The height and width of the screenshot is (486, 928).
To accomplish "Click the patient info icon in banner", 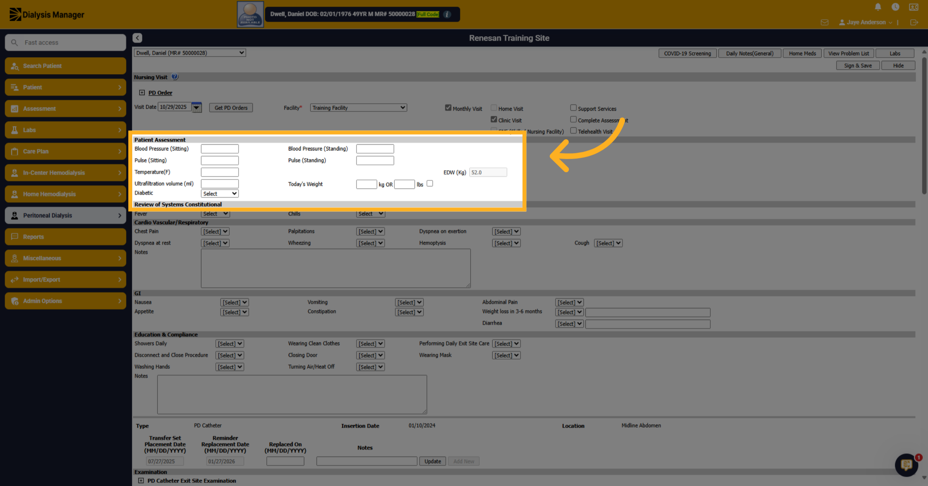I will click(x=447, y=14).
